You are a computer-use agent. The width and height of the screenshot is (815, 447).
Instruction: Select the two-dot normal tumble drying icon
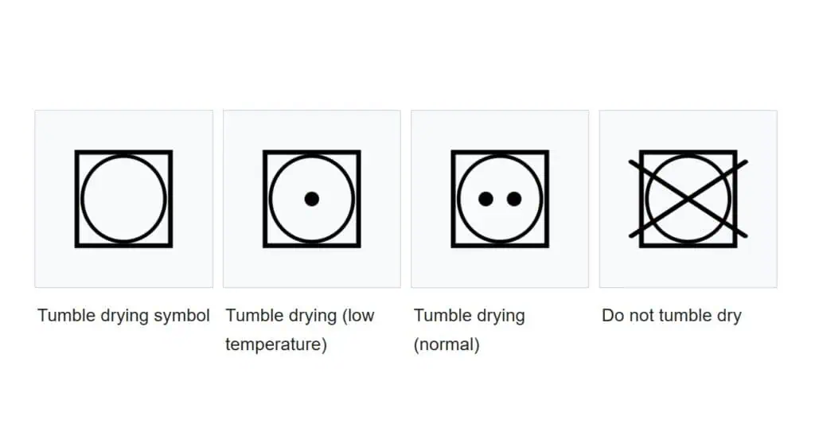click(500, 199)
